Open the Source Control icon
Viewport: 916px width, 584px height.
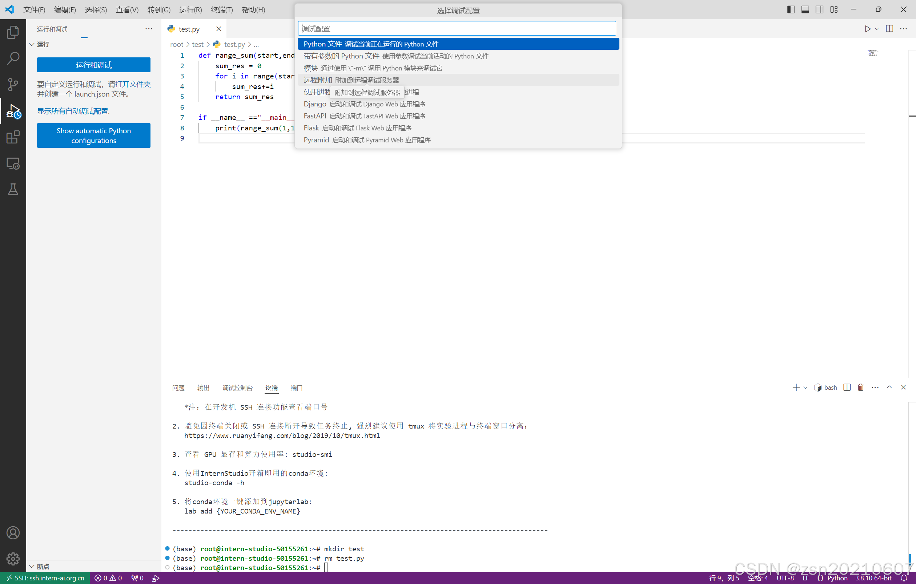point(13,84)
